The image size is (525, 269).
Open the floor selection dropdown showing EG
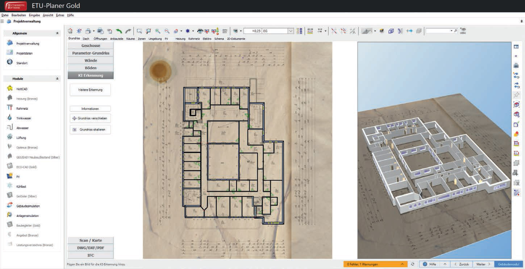(291, 31)
